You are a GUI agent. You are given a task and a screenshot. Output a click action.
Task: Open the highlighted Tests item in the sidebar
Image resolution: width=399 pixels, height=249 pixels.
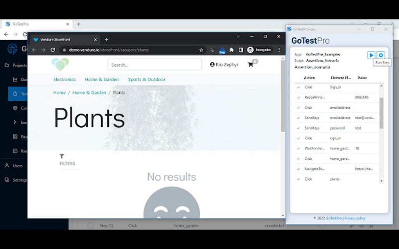(x=18, y=94)
